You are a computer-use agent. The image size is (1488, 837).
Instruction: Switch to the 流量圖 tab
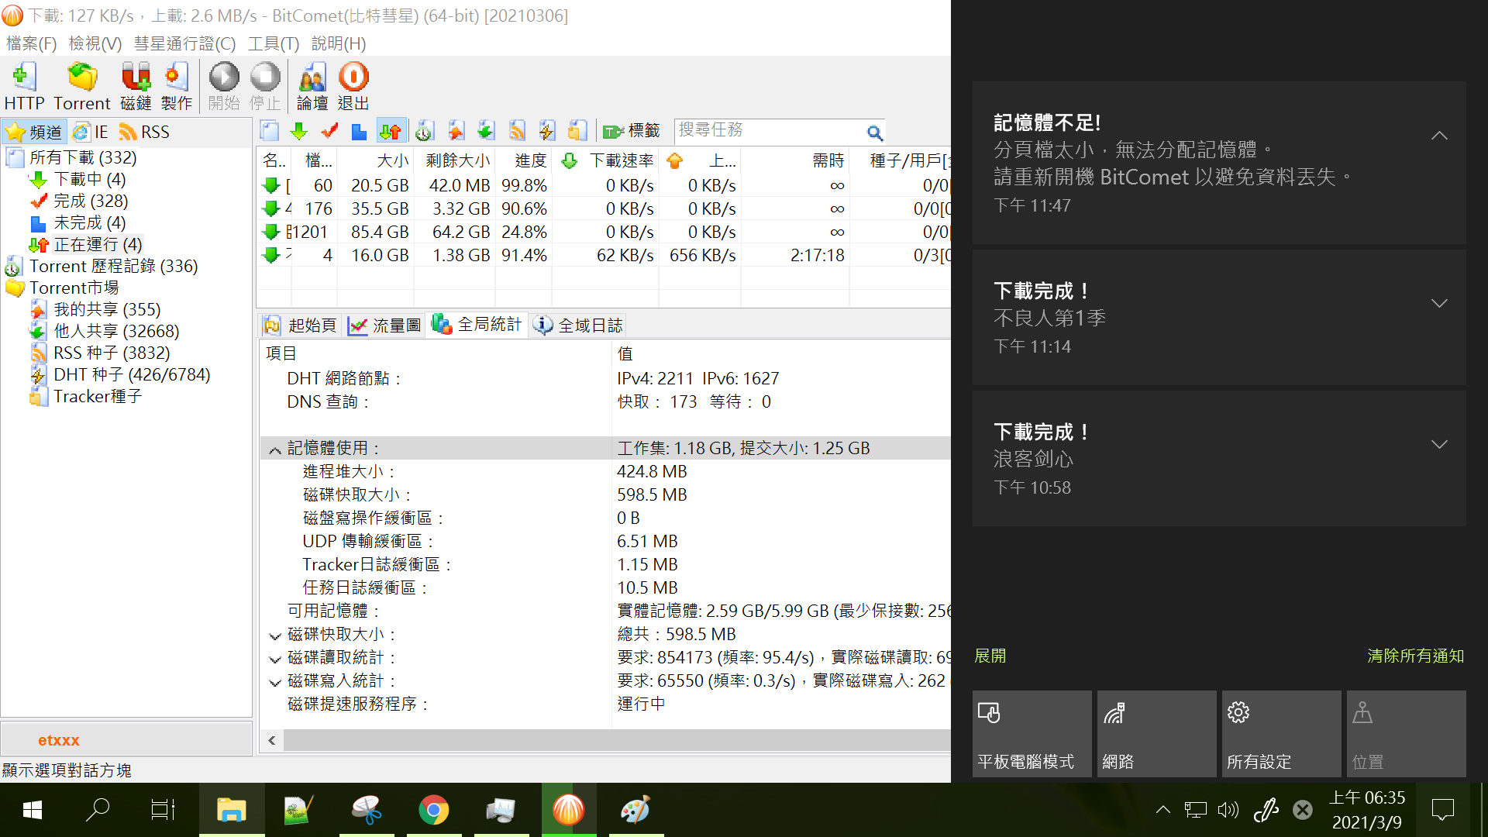tap(384, 325)
